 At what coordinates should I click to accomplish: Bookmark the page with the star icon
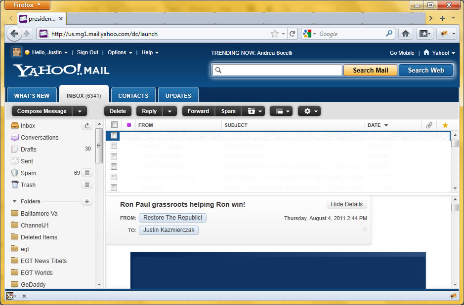pyautogui.click(x=275, y=34)
